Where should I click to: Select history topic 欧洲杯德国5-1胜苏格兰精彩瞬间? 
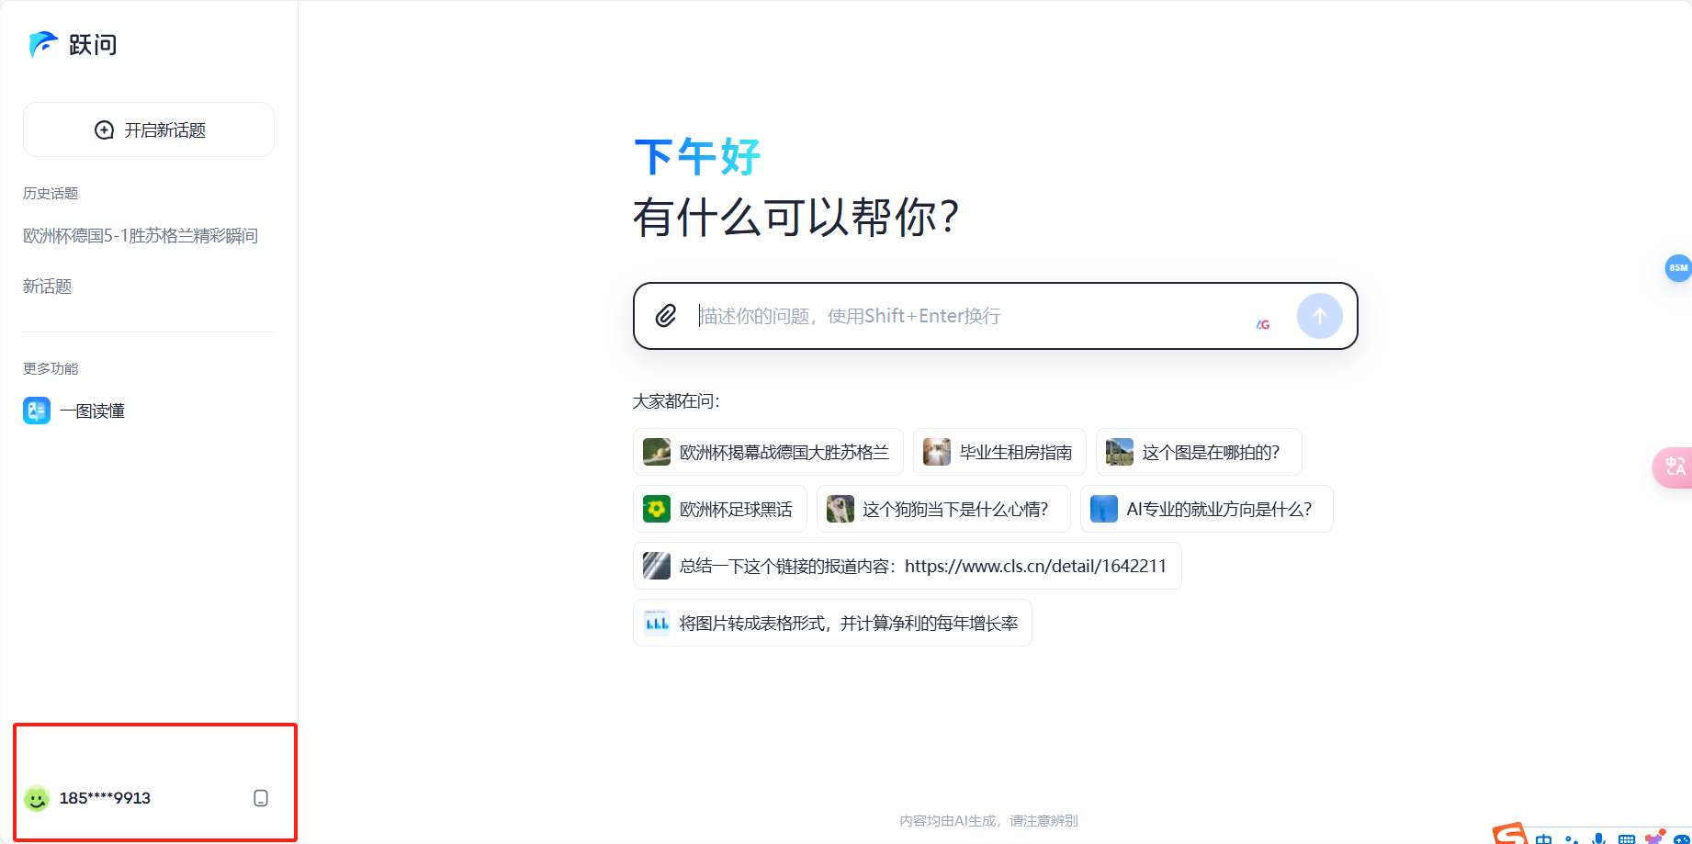[141, 235]
